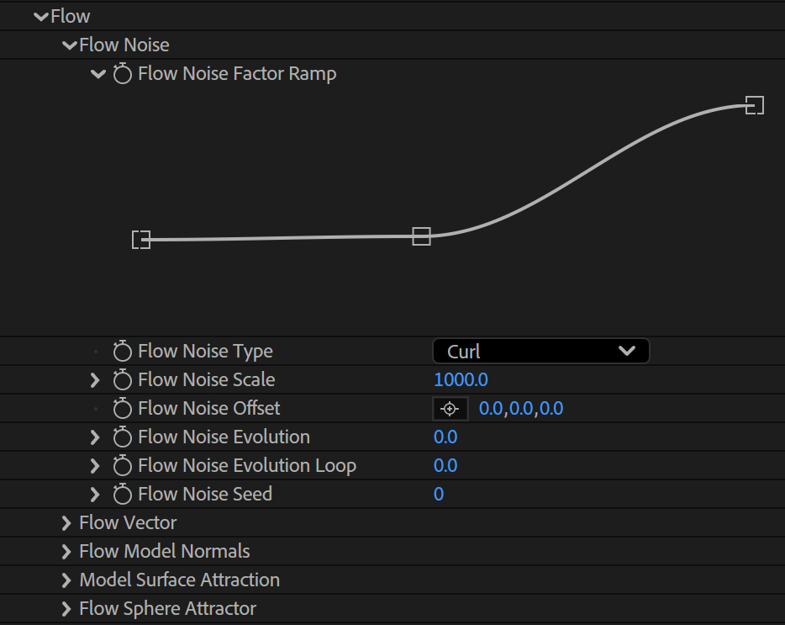Click Flow Noise Offset value 0.0,0.0,0.0
The width and height of the screenshot is (785, 625).
520,409
